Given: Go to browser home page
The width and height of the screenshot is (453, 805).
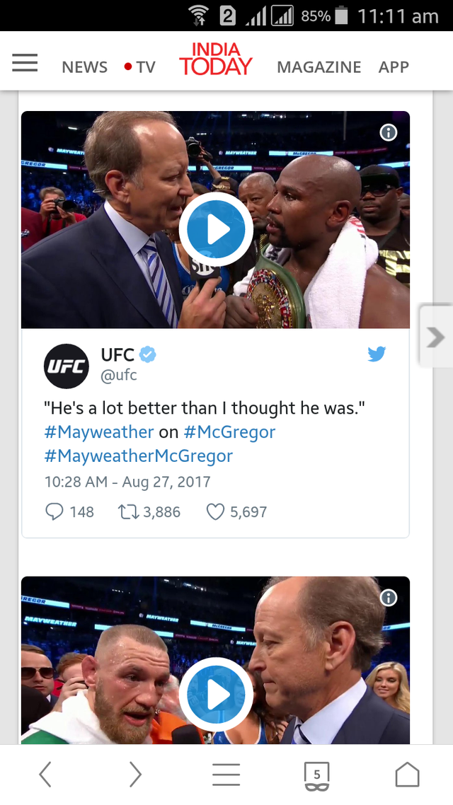Looking at the screenshot, I should click(x=407, y=774).
